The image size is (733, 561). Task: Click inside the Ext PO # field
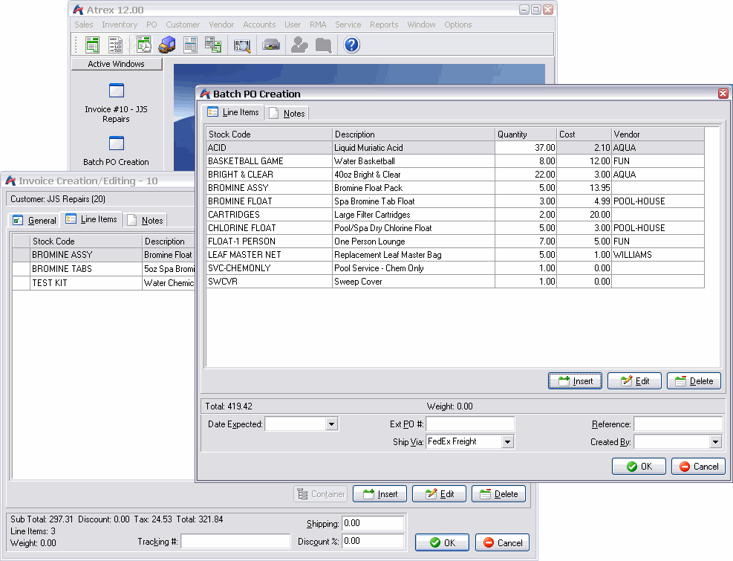[x=468, y=424]
